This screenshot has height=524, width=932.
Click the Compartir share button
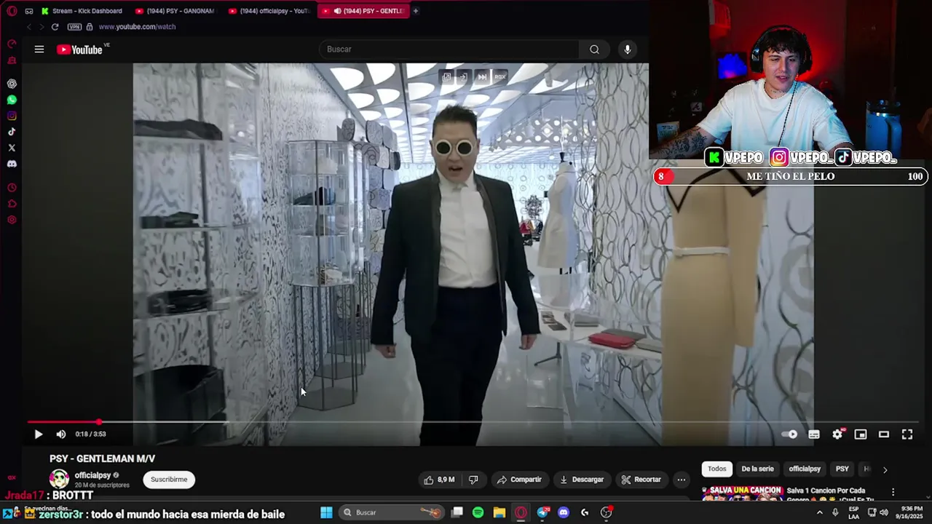[519, 480]
